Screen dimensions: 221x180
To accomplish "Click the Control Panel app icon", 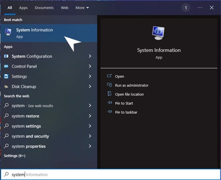I will click(x=6, y=66).
